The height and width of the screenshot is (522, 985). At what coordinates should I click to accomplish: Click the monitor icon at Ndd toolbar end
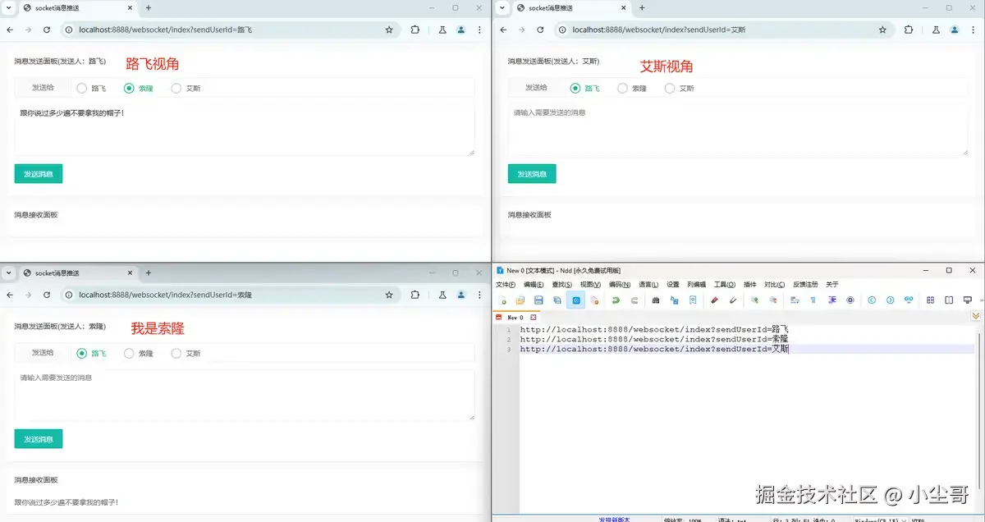coord(967,300)
